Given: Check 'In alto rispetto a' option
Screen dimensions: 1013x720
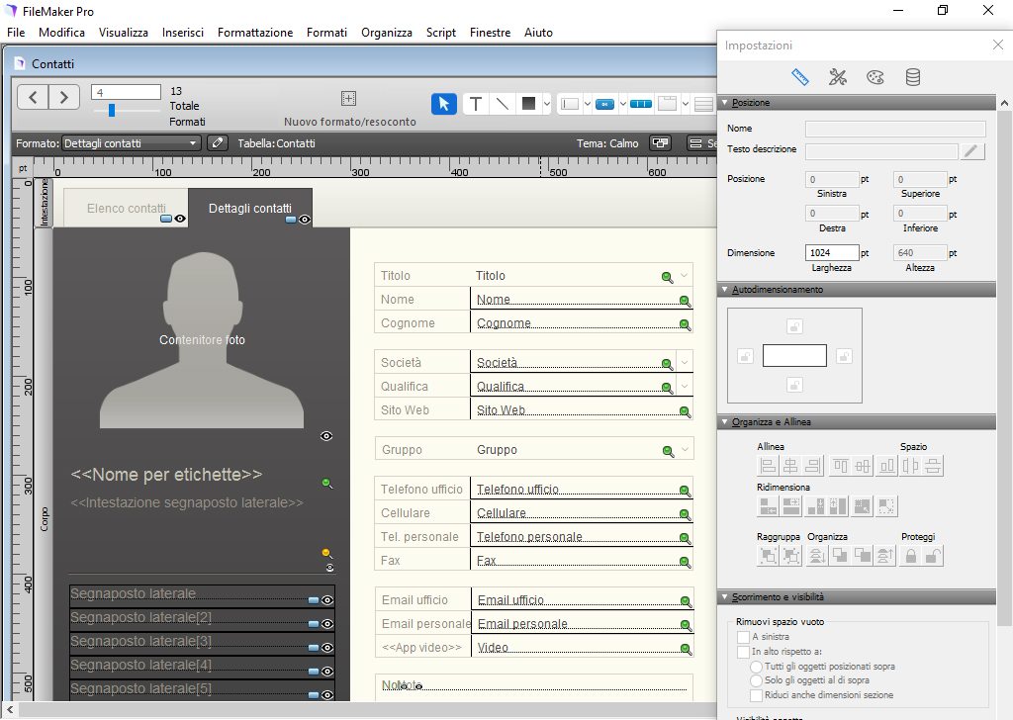Looking at the screenshot, I should click(x=744, y=652).
